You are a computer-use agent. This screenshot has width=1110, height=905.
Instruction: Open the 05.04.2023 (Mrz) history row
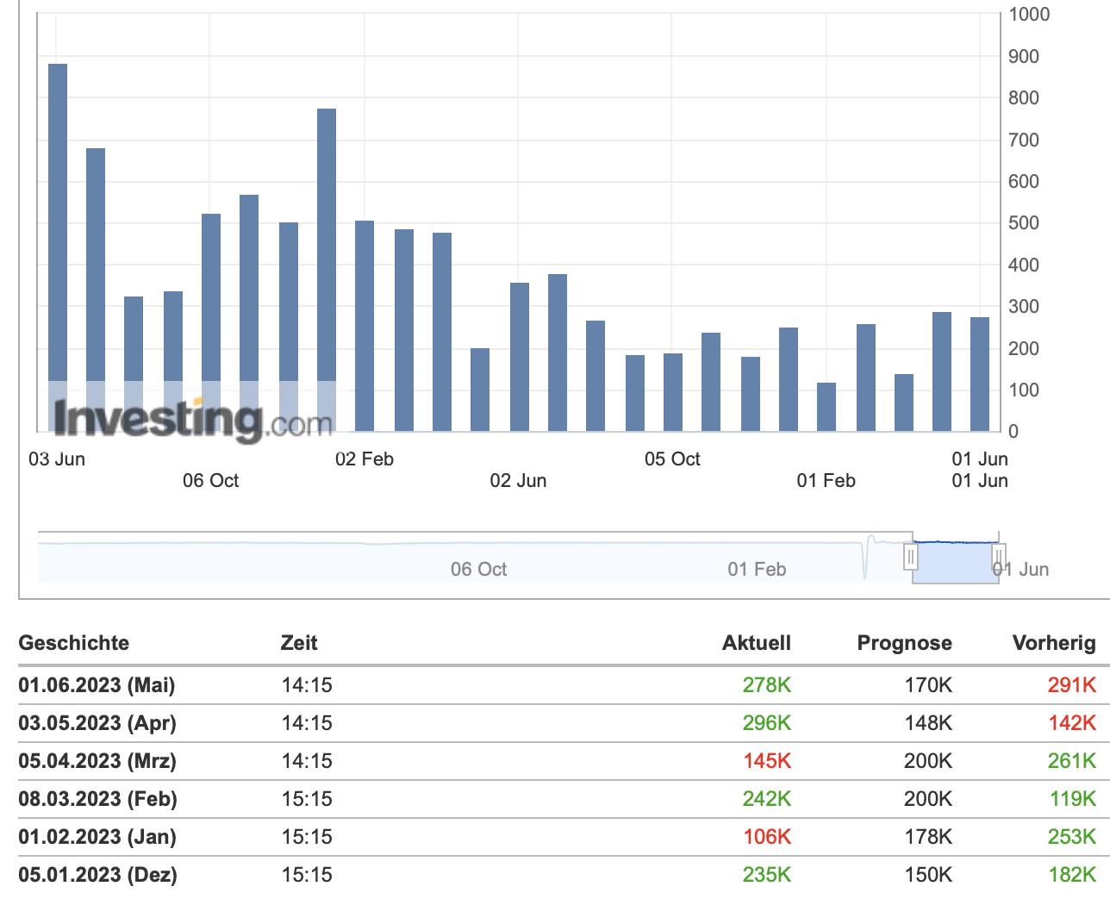557,761
